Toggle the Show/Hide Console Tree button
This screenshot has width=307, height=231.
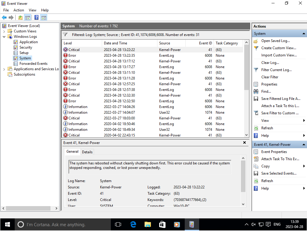[28, 18]
